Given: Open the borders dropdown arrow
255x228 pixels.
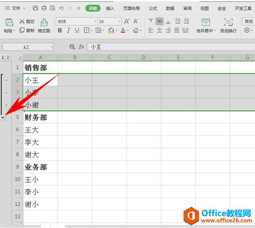Looking at the screenshot, I should tap(92, 30).
